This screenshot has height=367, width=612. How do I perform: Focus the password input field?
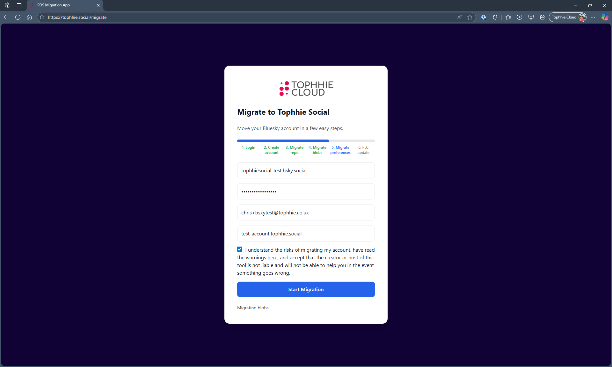pyautogui.click(x=306, y=191)
